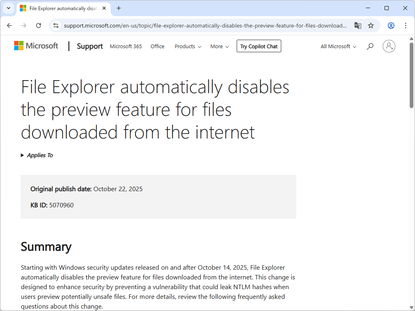Click the October 22, 2025 publish date
415x311 pixels.
[118, 189]
